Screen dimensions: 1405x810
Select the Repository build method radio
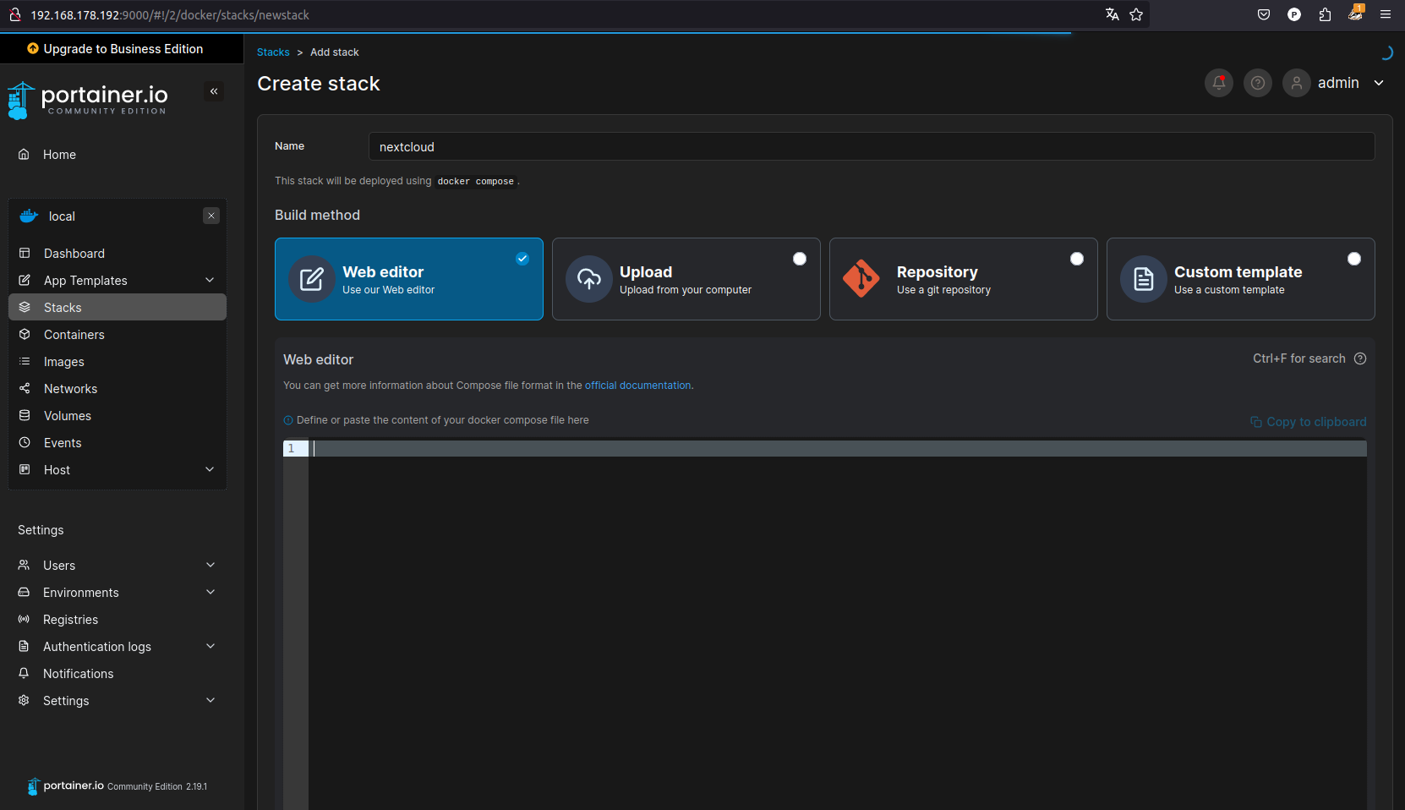pos(1076,259)
